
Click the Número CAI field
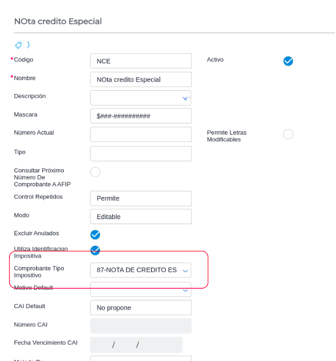point(141,326)
